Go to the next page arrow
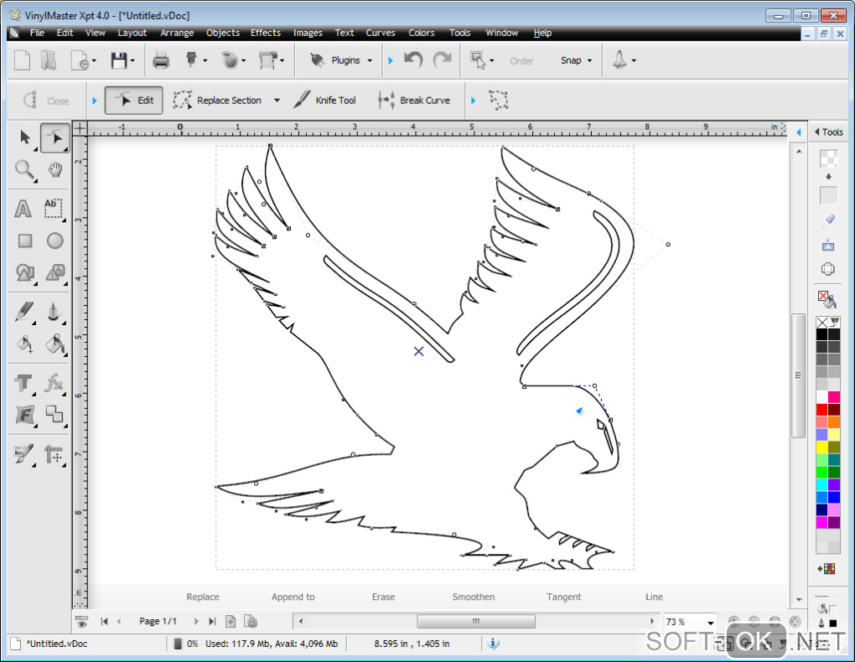The image size is (855, 662). tap(196, 621)
